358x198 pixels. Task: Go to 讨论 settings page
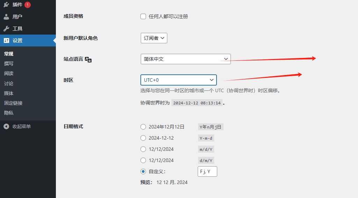[x=9, y=83]
